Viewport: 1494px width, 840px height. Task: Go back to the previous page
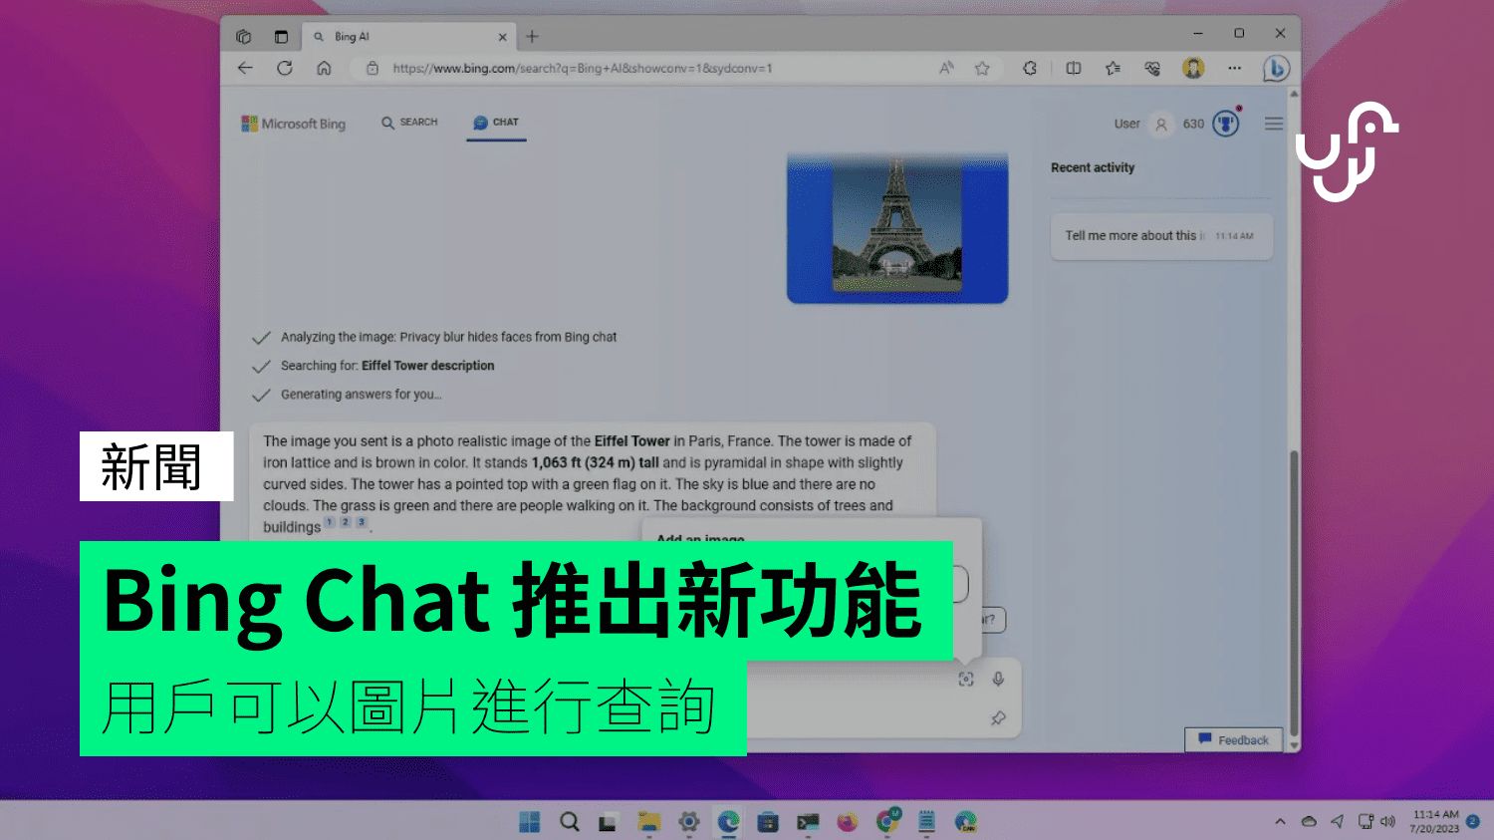point(245,68)
